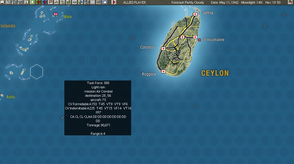Open the save game disk icon

(x=2, y=2)
